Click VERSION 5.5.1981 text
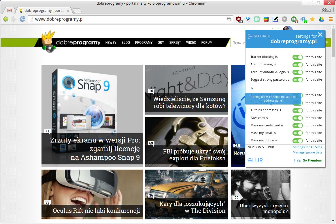 click(261, 147)
